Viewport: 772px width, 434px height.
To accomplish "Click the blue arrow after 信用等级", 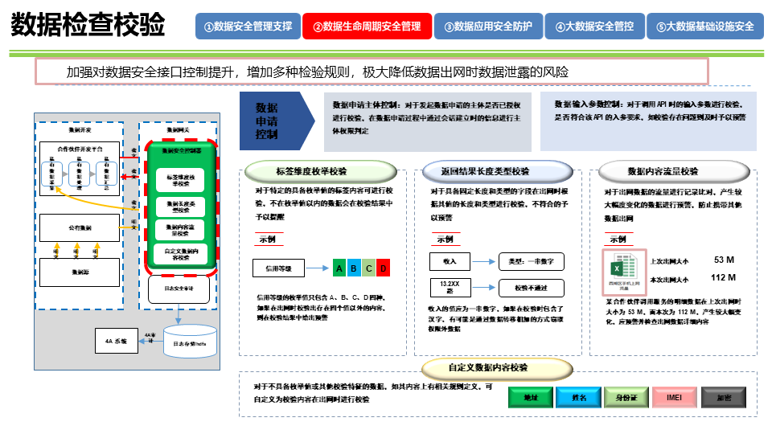I will [x=318, y=268].
